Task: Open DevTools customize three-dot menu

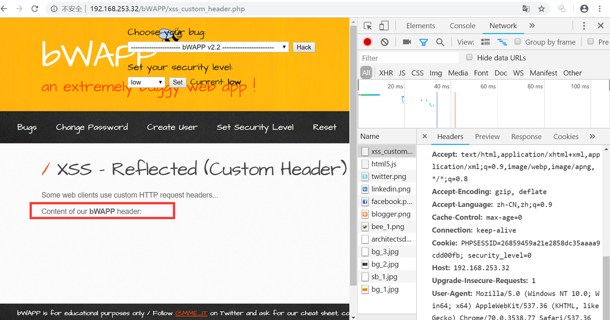Action: pos(584,26)
